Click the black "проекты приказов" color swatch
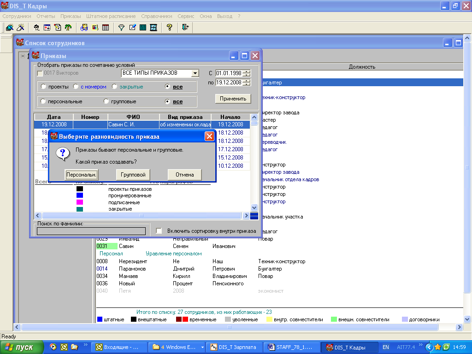 [x=80, y=189]
